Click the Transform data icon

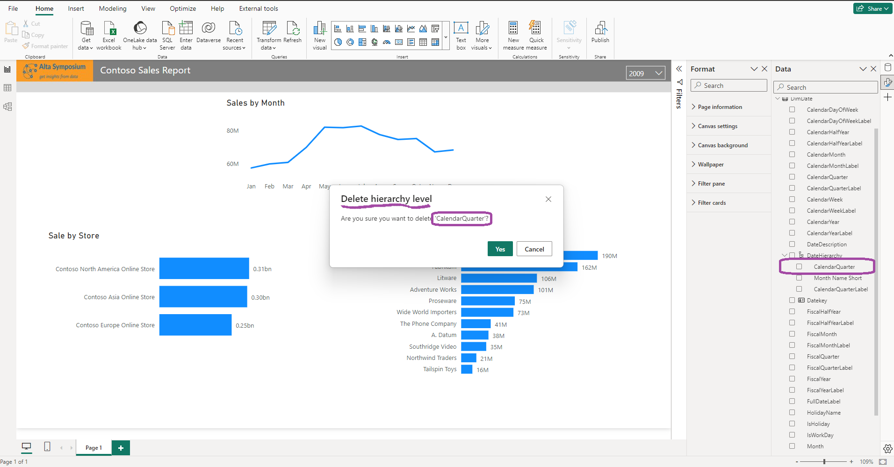pos(269,36)
